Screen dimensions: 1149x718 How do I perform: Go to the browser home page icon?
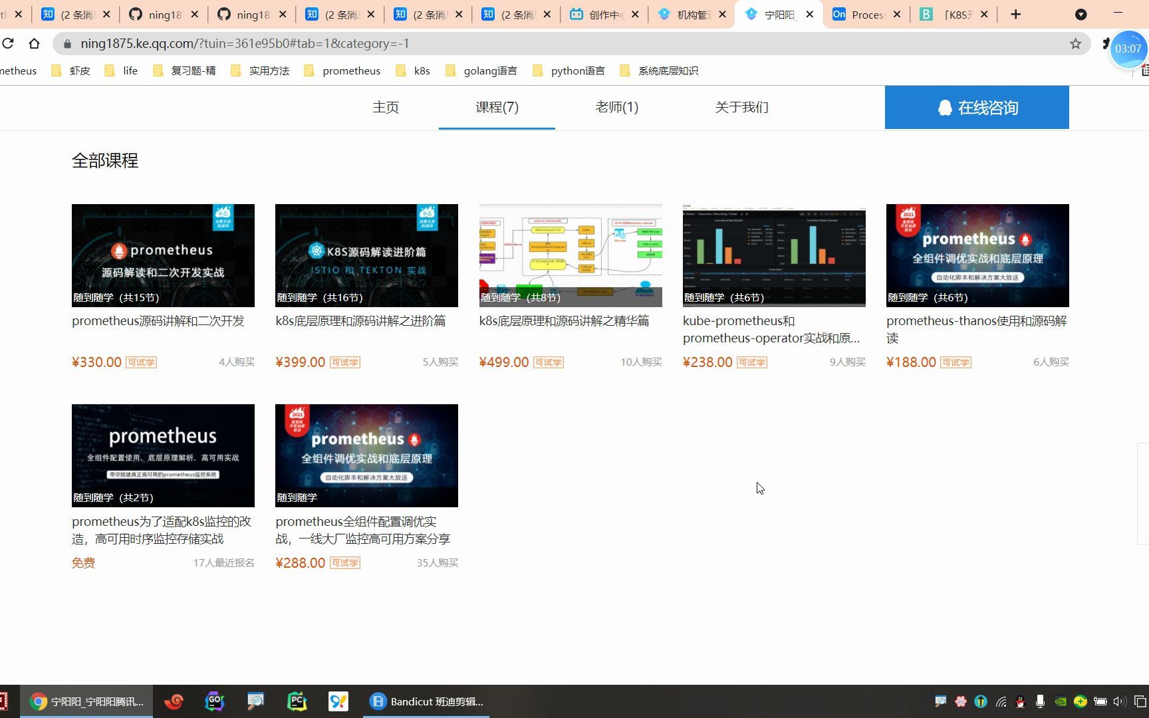pos(34,44)
